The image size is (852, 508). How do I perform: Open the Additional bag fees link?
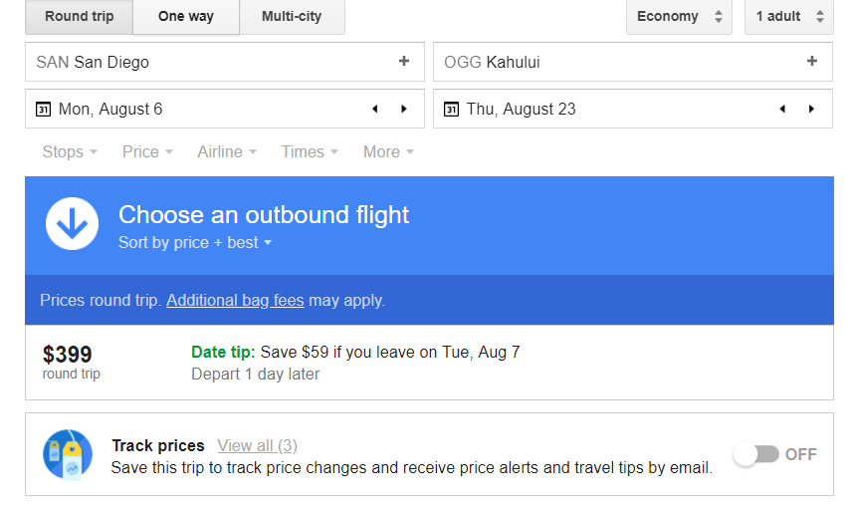click(x=235, y=300)
